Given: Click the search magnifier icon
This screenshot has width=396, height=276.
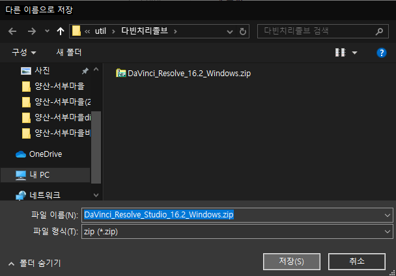Looking at the screenshot, I should click(x=379, y=31).
